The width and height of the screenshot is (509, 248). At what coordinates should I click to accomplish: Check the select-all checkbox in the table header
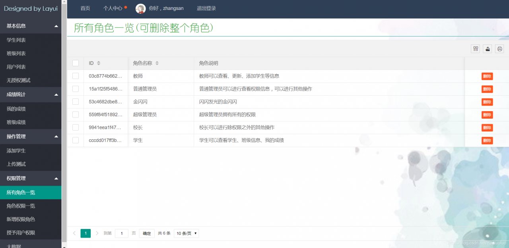coord(76,63)
